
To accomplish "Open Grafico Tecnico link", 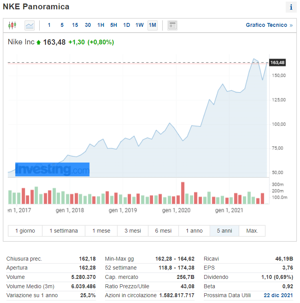I will tap(266, 25).
